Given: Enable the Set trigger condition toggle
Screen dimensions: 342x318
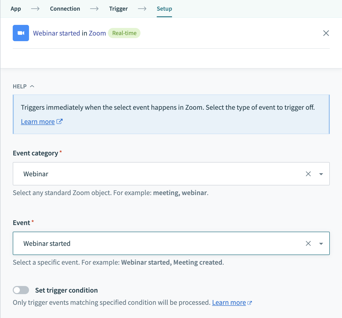Looking at the screenshot, I should pos(21,290).
